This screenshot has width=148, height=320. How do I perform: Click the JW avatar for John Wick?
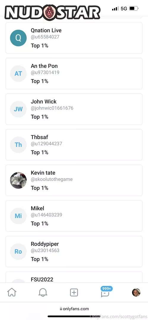[18, 109]
